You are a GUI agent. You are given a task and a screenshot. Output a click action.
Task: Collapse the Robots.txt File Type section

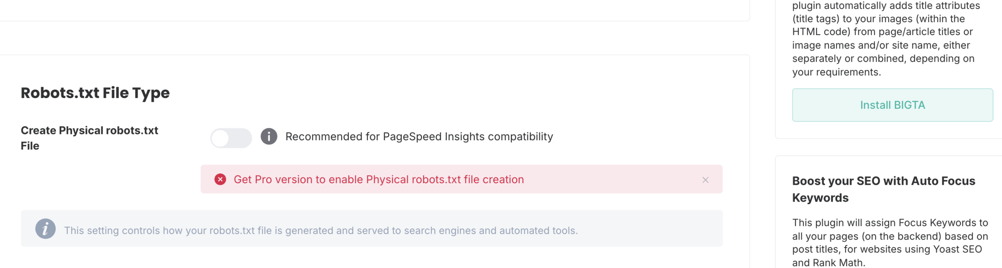96,93
